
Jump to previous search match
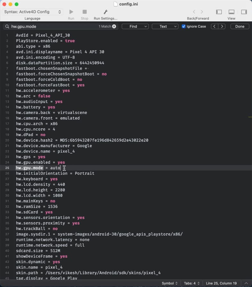(x=214, y=26)
